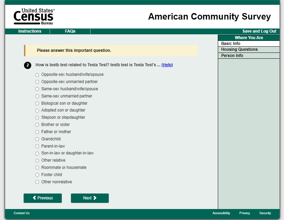This screenshot has height=220, width=284.
Task: Choose Father or mother radio button
Action: pyautogui.click(x=37, y=132)
